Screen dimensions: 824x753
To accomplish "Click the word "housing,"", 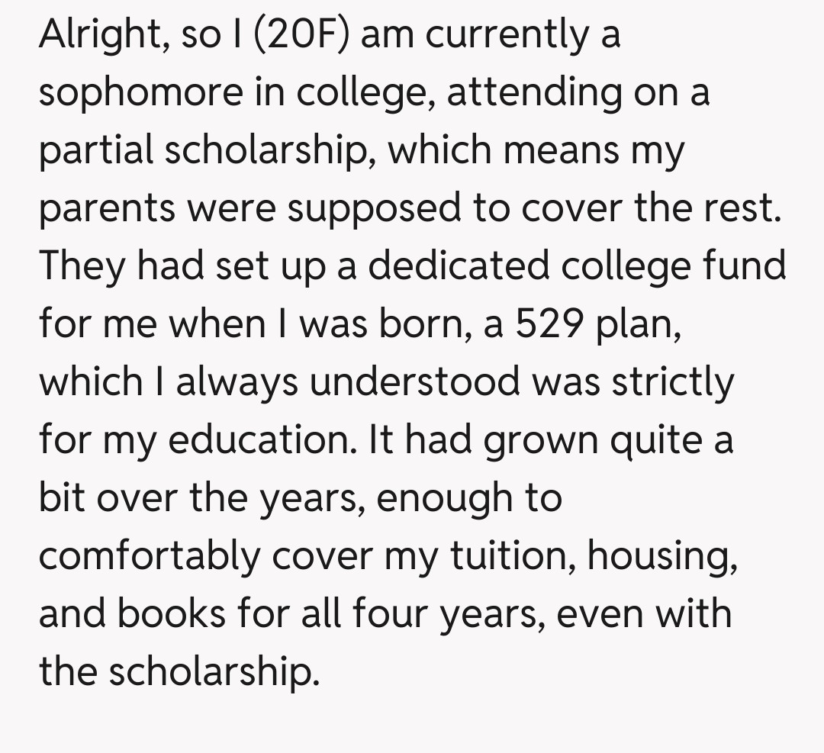I will [x=661, y=556].
